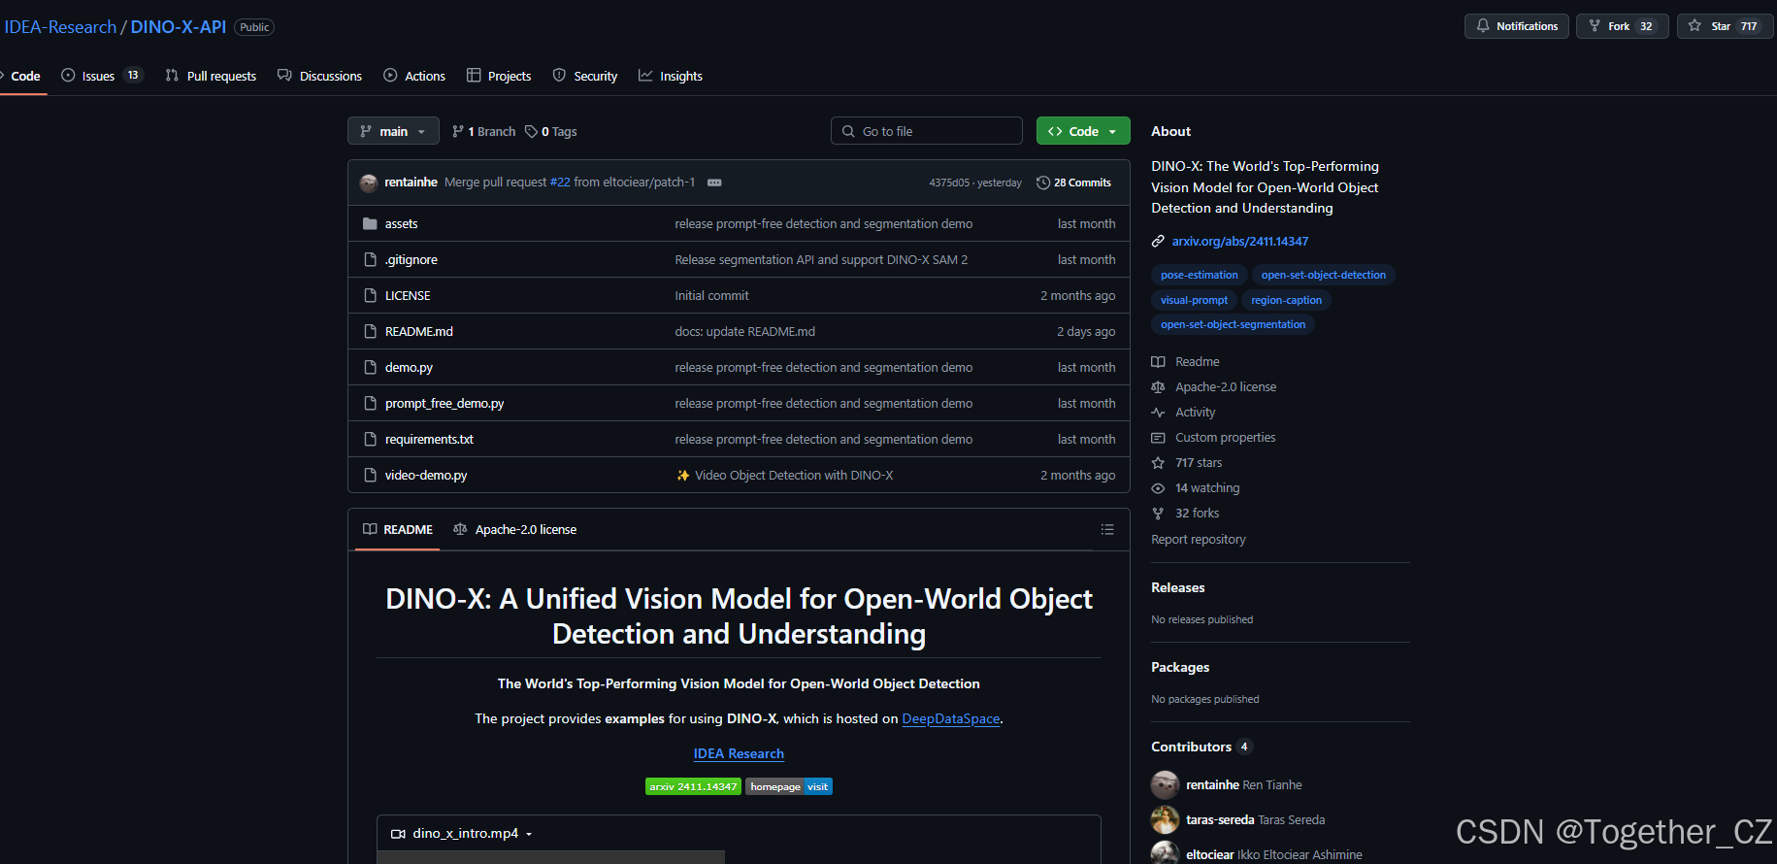Open video-demo.py file

(426, 475)
